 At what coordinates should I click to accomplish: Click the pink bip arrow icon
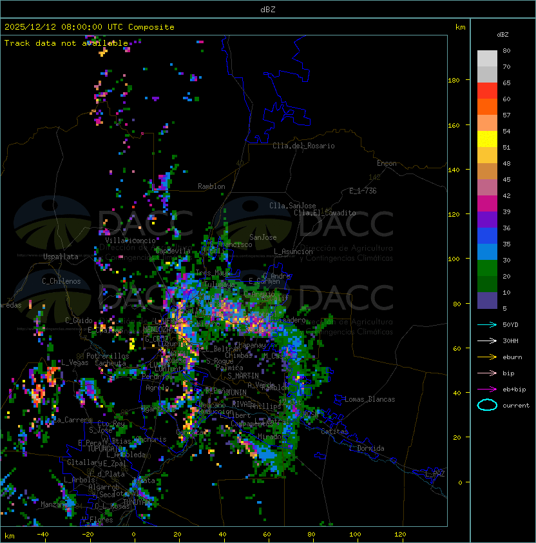pos(487,373)
